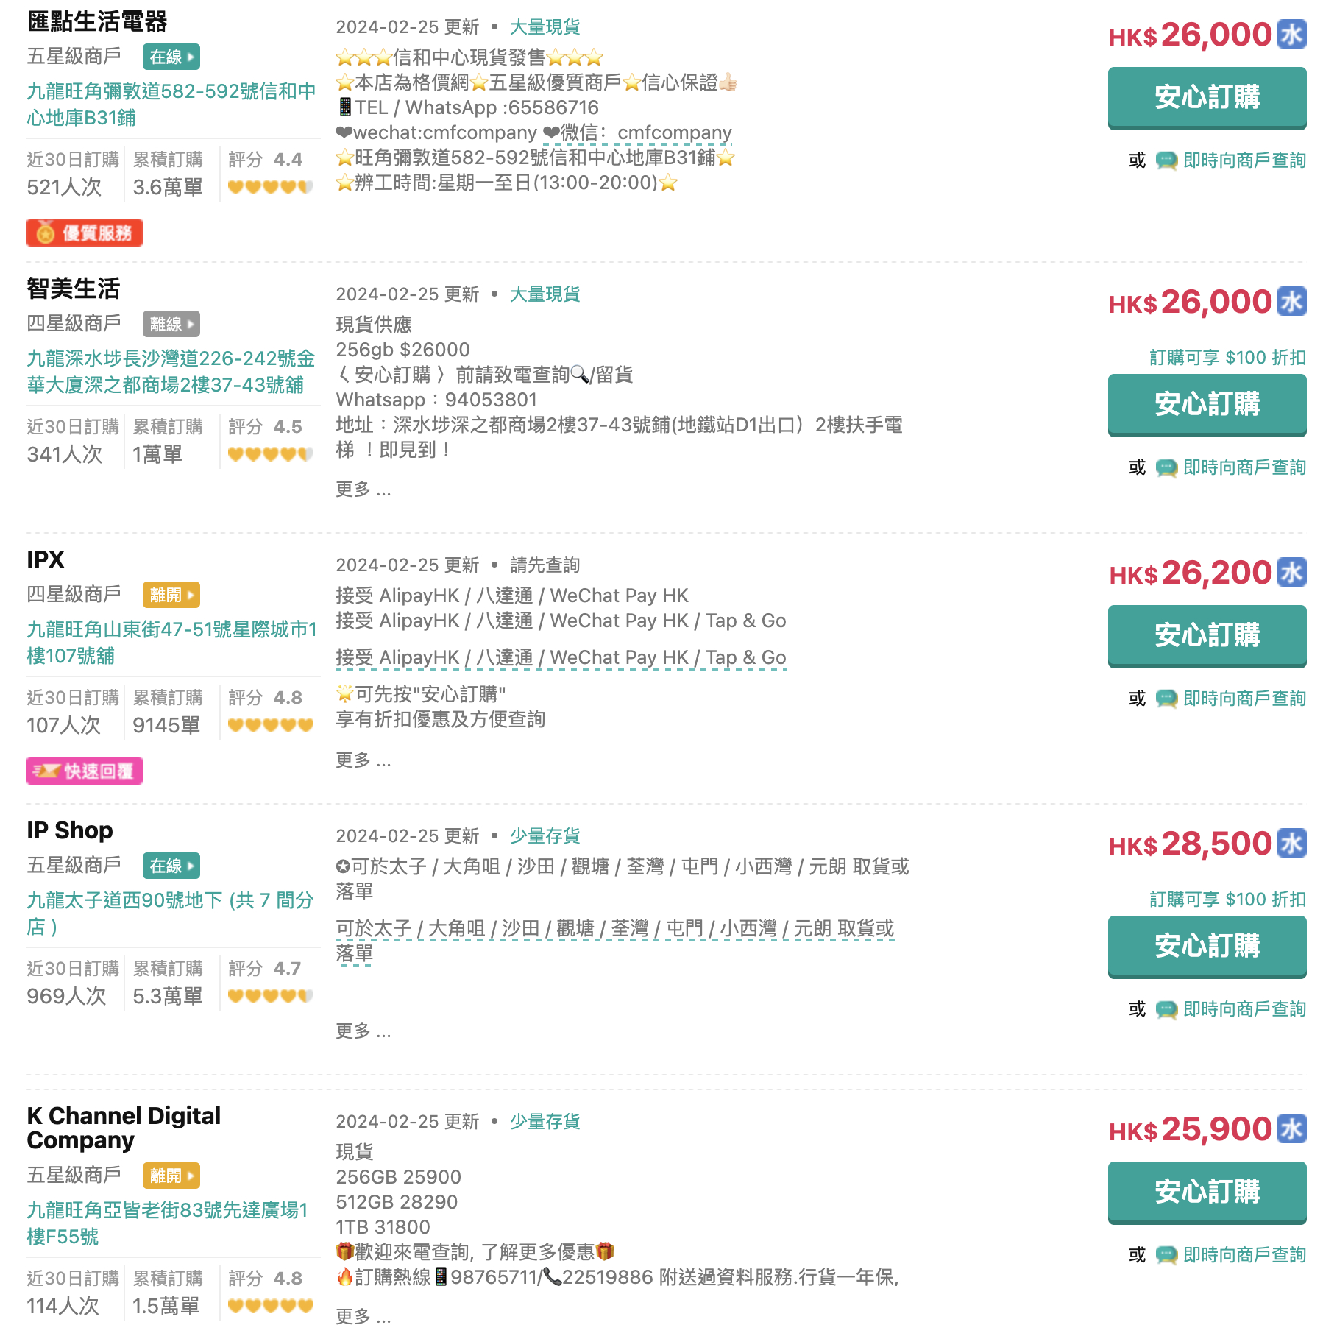
Task: Click the chat bubble icon in IP Shop row
Action: [1166, 1009]
